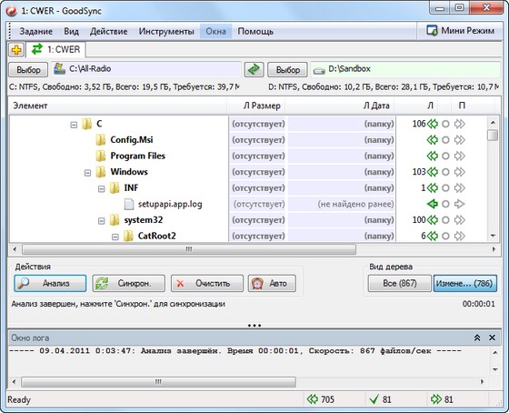Open the Помощь menu
This screenshot has width=509, height=413.
pos(255,32)
